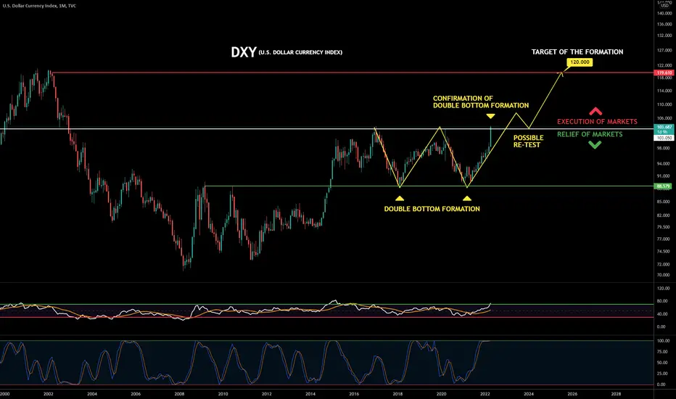Click 120.00 on the RSI pane scale
Image resolution: width=676 pixels, height=399 pixels.
[x=664, y=288]
